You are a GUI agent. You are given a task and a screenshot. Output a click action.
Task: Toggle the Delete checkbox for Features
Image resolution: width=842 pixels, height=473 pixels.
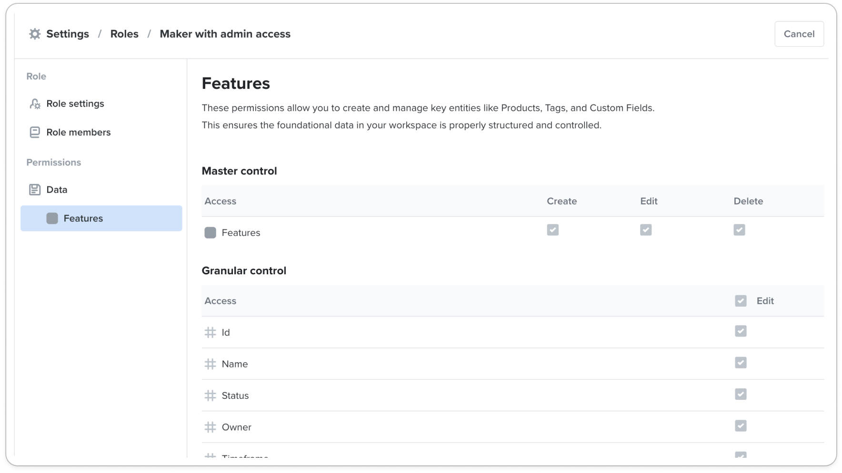click(x=739, y=230)
